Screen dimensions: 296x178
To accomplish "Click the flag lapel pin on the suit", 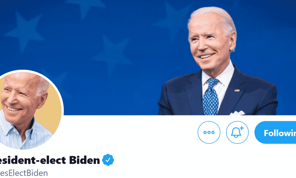I will point(237,91).
